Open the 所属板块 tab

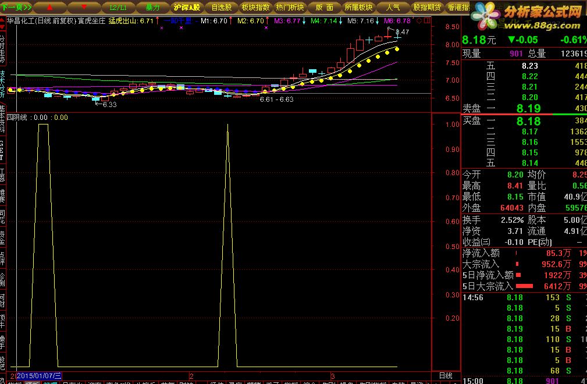coord(358,8)
